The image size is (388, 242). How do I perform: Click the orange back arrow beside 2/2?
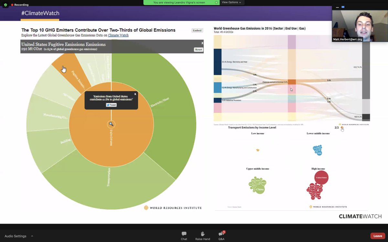point(342,128)
